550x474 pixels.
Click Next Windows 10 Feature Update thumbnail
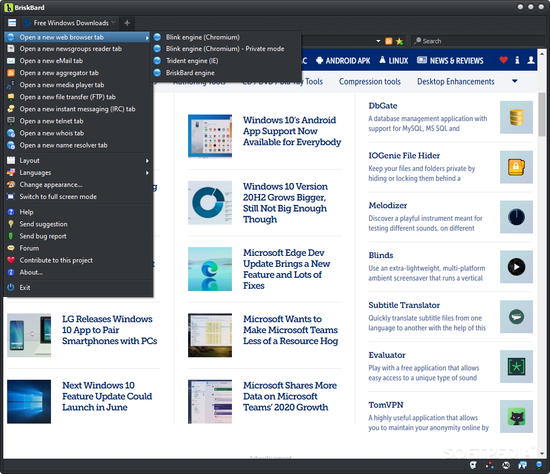click(x=29, y=402)
